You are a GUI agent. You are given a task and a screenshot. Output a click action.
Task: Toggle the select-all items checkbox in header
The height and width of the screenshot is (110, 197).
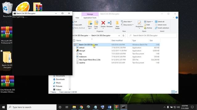pyautogui.click(x=74, y=40)
